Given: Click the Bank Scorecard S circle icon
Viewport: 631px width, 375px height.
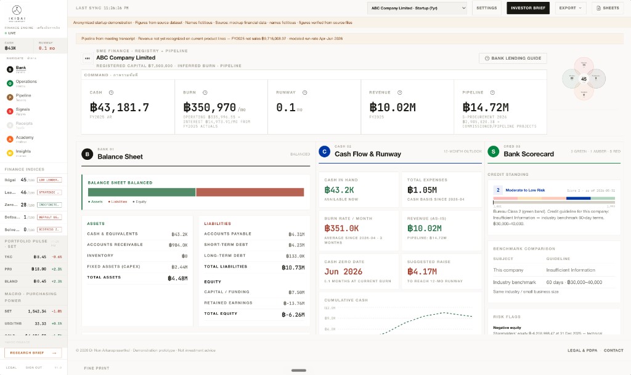Looking at the screenshot, I should point(494,151).
